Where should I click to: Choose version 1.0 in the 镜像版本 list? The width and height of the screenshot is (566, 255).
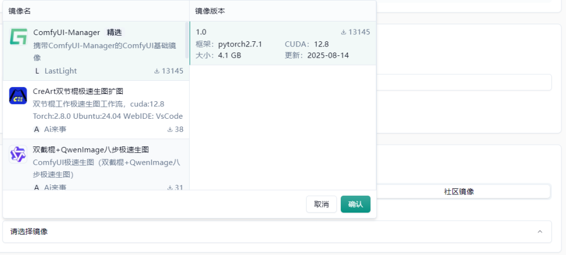(x=283, y=44)
